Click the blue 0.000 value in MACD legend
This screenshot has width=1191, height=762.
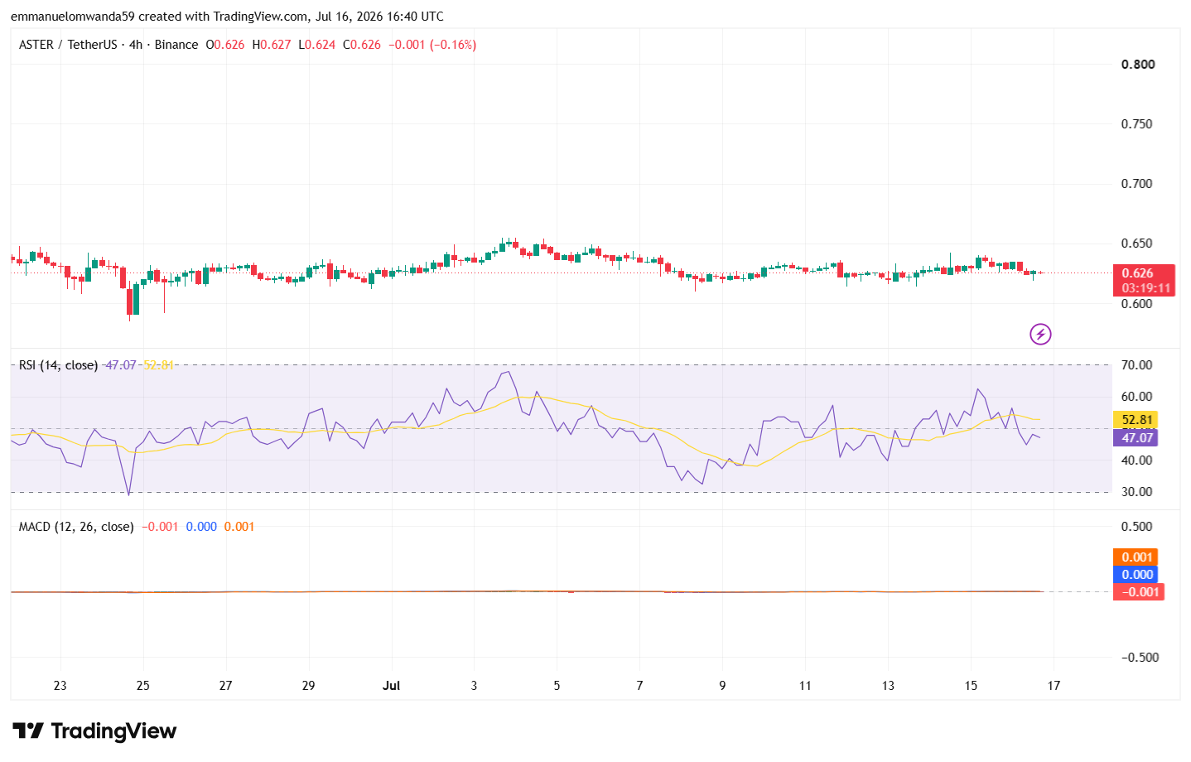tap(201, 527)
